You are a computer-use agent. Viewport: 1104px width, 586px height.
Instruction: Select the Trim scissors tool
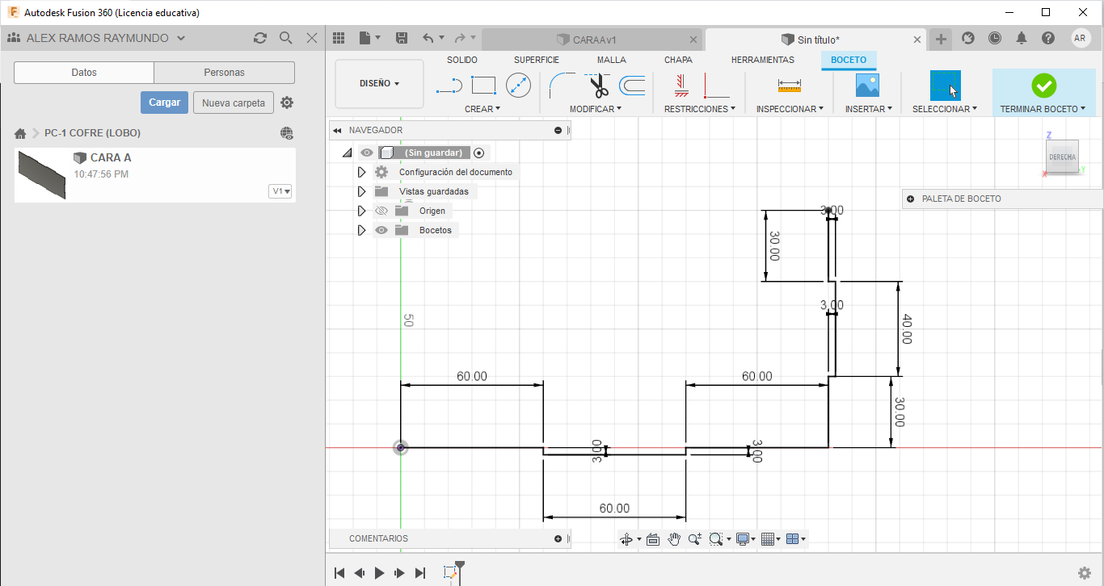(x=598, y=85)
